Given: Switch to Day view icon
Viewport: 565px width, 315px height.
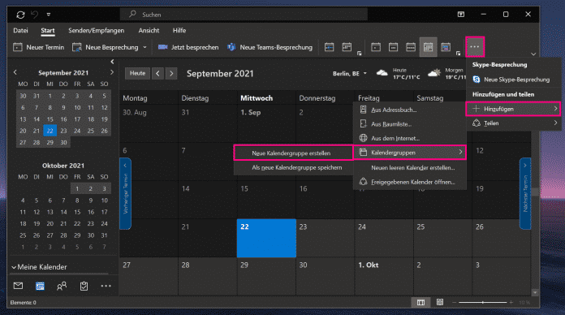Looking at the screenshot, I should click(x=376, y=47).
